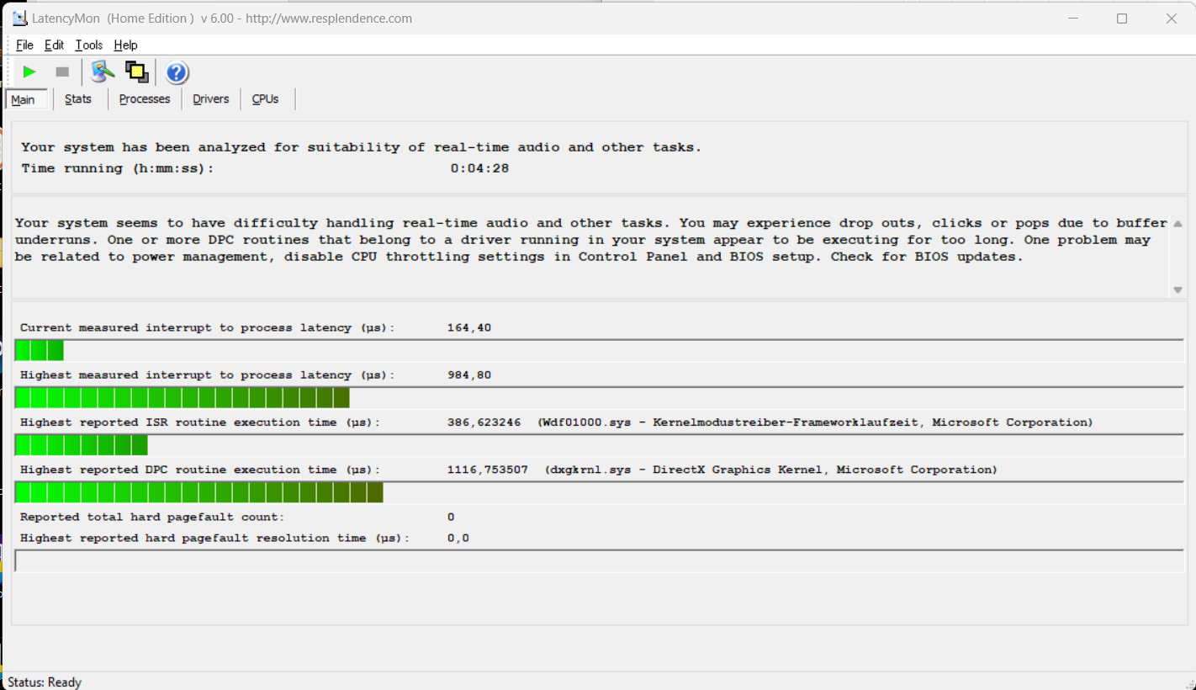Show the Drivers tab

coord(210,99)
